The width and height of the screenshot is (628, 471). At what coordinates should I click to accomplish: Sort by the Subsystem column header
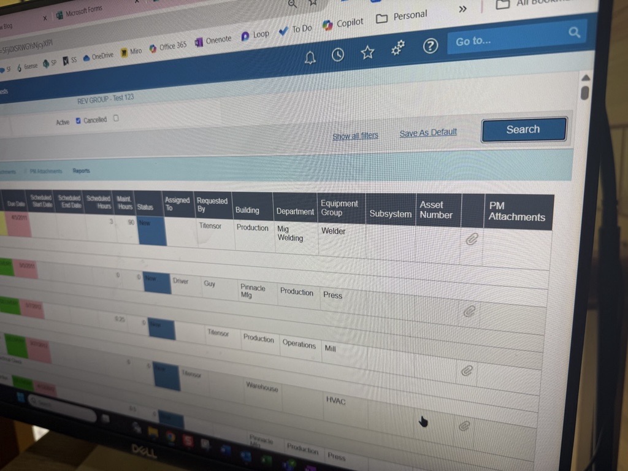391,210
